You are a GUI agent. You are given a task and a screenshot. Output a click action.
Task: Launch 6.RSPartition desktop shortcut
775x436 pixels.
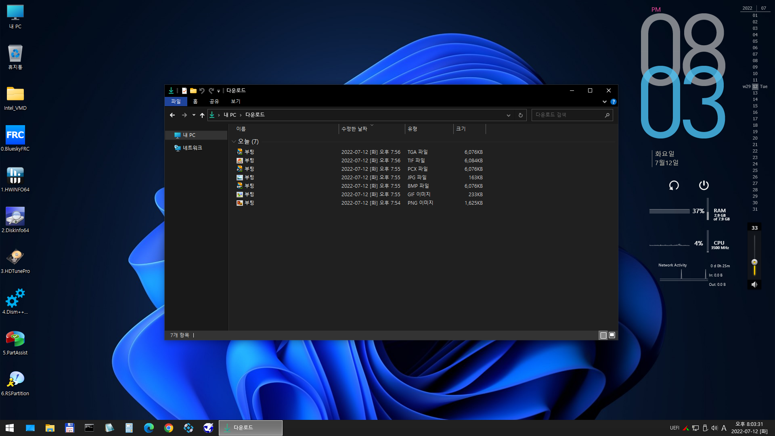pos(15,383)
